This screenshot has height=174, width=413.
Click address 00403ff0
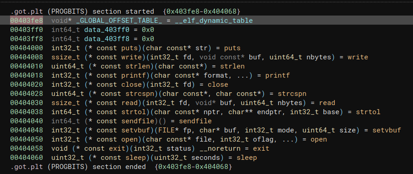point(27,30)
